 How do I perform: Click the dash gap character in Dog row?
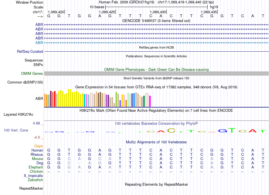(x=79, y=163)
